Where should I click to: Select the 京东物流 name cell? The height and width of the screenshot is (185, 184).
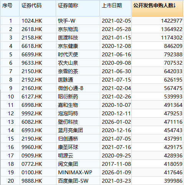(x=78, y=29)
